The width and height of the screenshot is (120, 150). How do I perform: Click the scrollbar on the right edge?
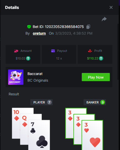(118, 52)
